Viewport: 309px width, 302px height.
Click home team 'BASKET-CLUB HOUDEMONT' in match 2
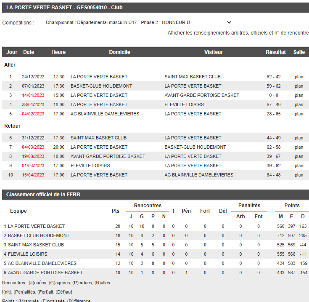click(101, 86)
